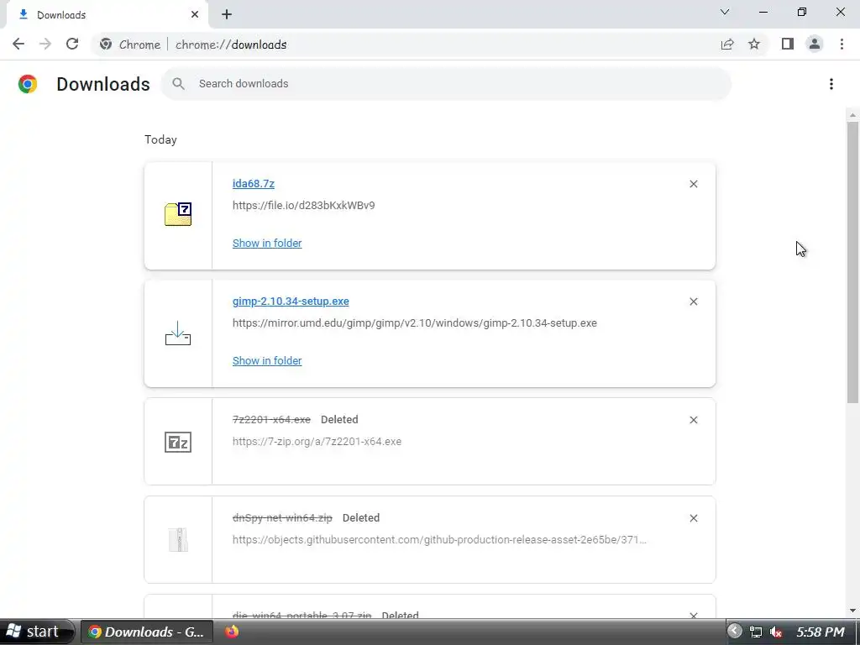Screen dimensions: 860x645
Task: Click the Today date heading
Action: (160, 139)
